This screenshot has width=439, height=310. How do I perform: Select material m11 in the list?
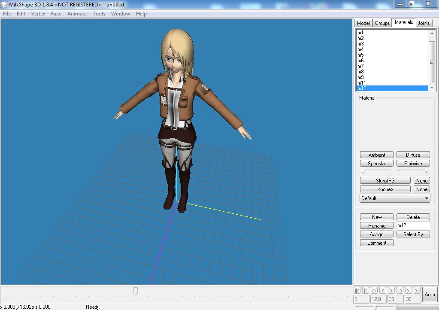tap(392, 83)
